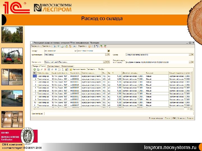The height and width of the screenshot is (151, 202).
Task: Click the smiley help icon after Перейти
Action: 89,46
